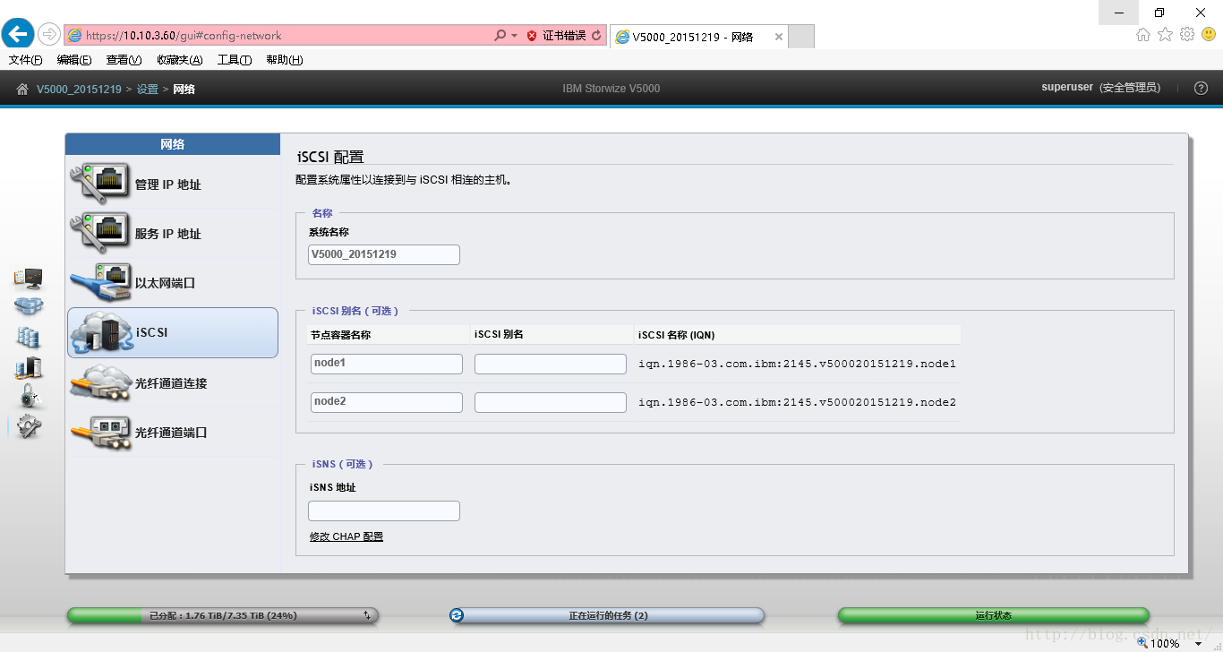Click the IBM Storwize V5000 title text
1223x652 pixels.
pyautogui.click(x=611, y=89)
